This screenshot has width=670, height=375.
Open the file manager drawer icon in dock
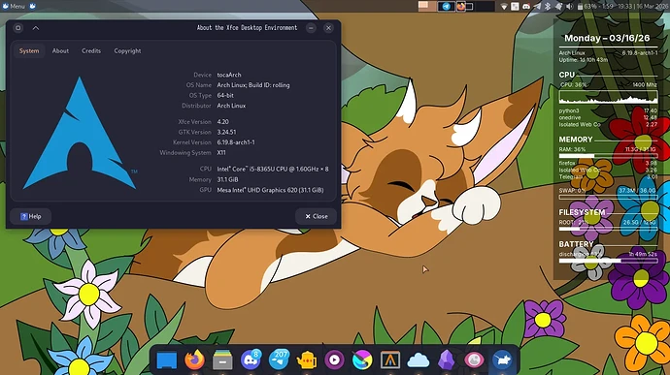point(222,359)
